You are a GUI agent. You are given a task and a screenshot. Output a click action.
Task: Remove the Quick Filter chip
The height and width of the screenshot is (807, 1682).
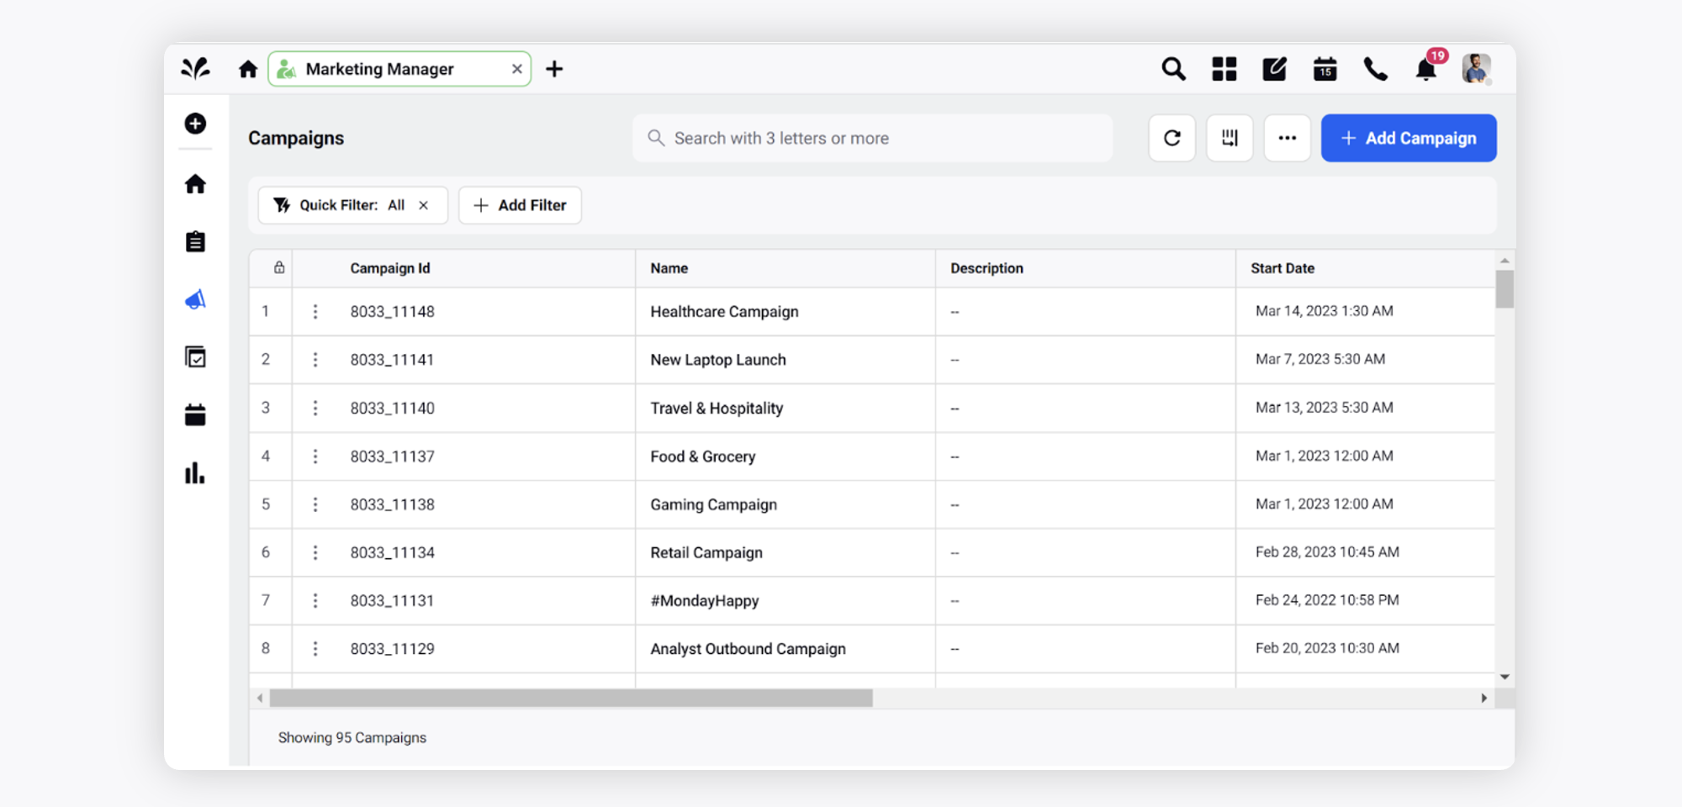coord(424,205)
